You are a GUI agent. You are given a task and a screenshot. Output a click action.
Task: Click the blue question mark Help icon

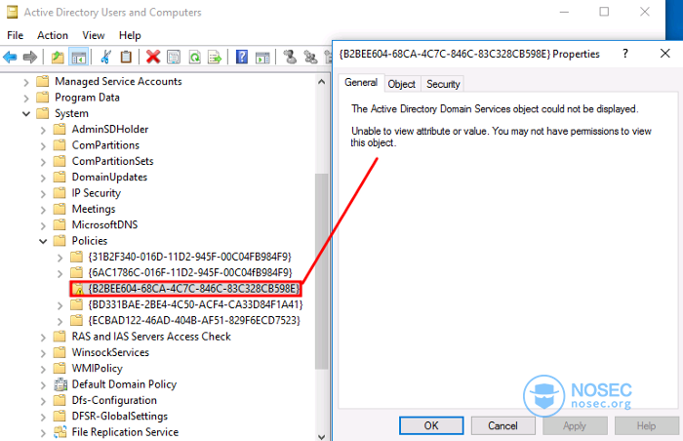(242, 58)
